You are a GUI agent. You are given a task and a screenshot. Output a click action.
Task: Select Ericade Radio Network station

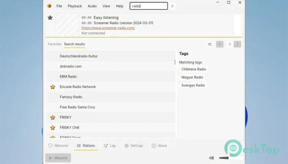pyautogui.click(x=111, y=87)
